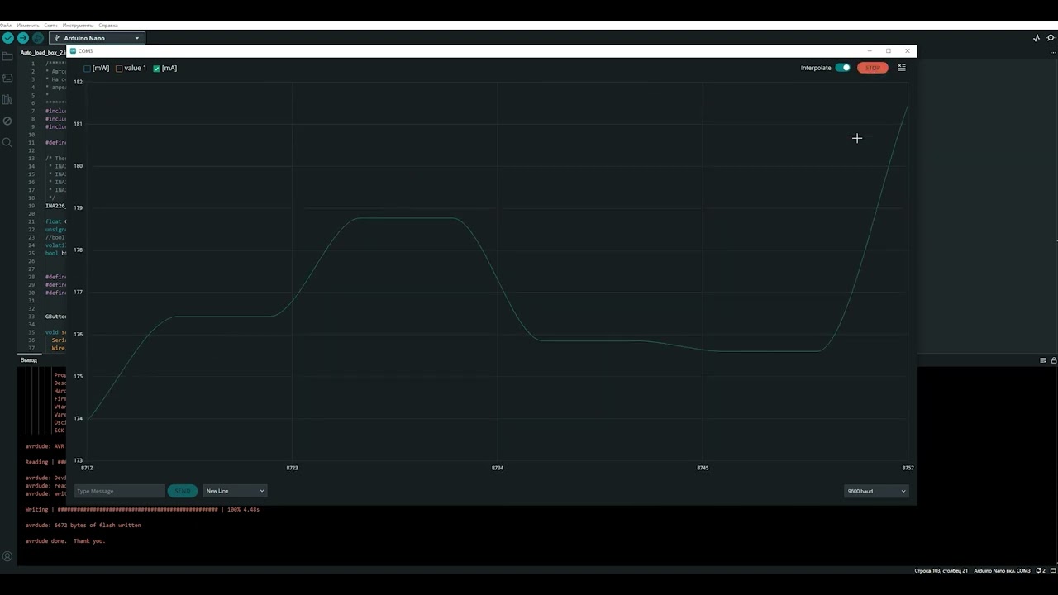Click the Verify sketch checkmark icon
Screen dimensions: 1058x595
[7, 38]
